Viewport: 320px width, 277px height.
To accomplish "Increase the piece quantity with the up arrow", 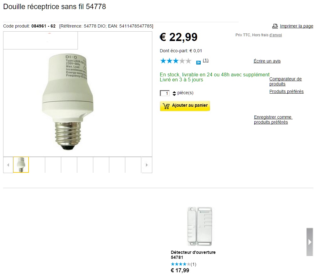I will (174, 92).
